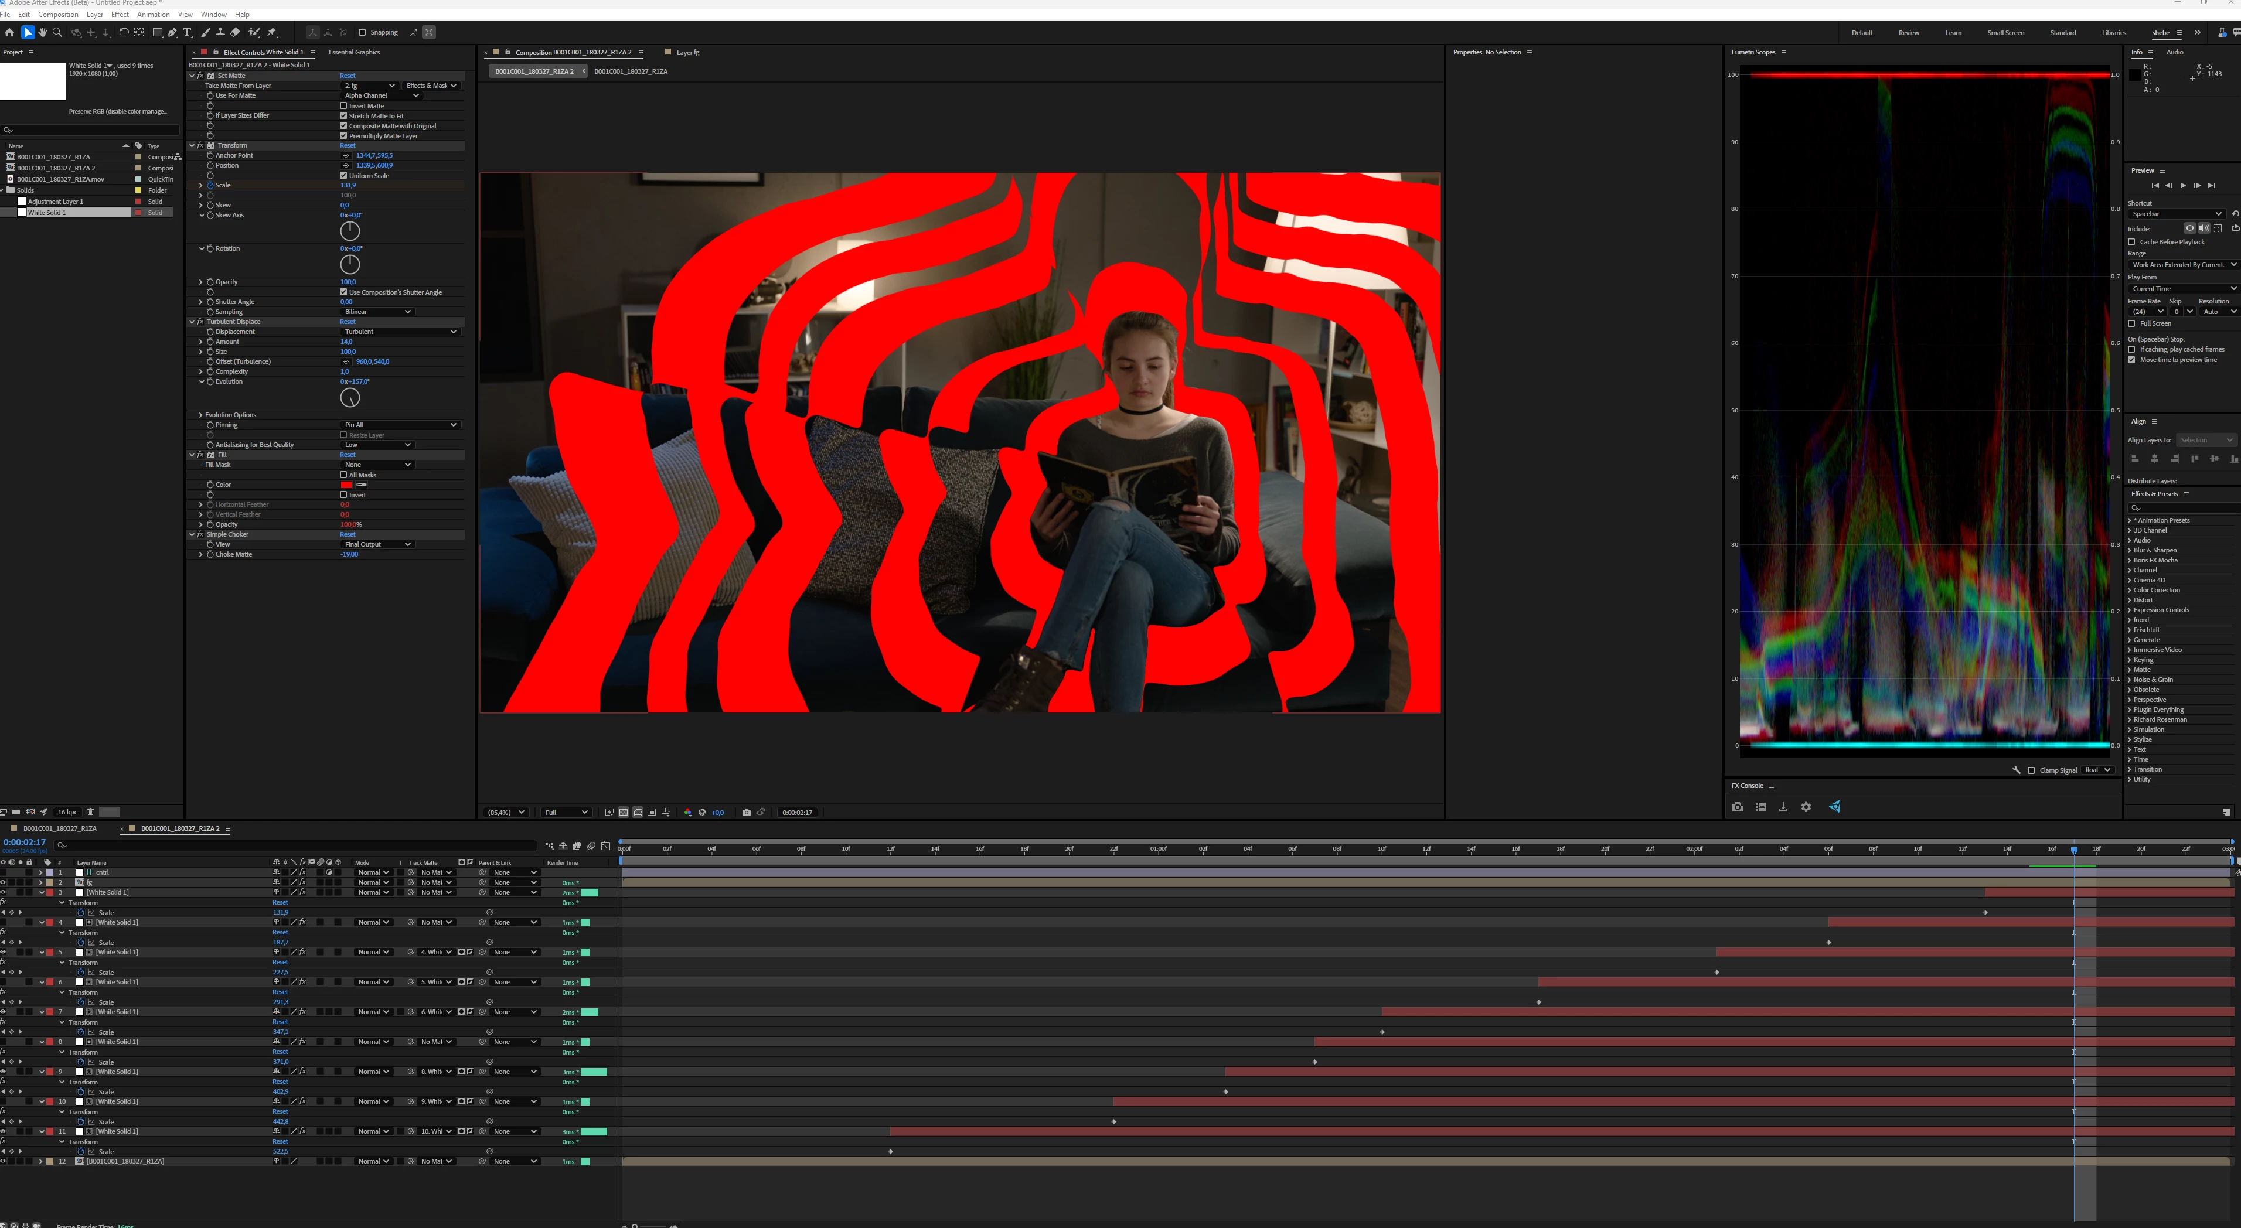Image resolution: width=2241 pixels, height=1228 pixels.
Task: Take a snapshot with the camera icon
Action: [x=745, y=812]
